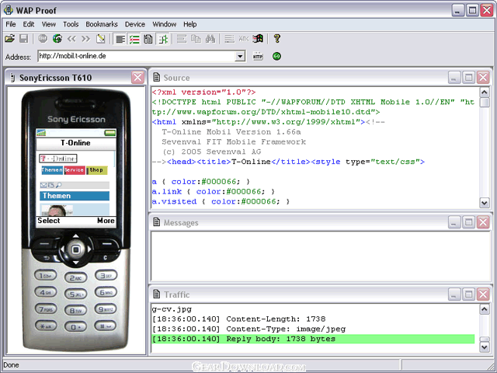497x373 pixels.
Task: Select the highlighted 'Reply body: 1738 bytes' line
Action: [x=313, y=339]
